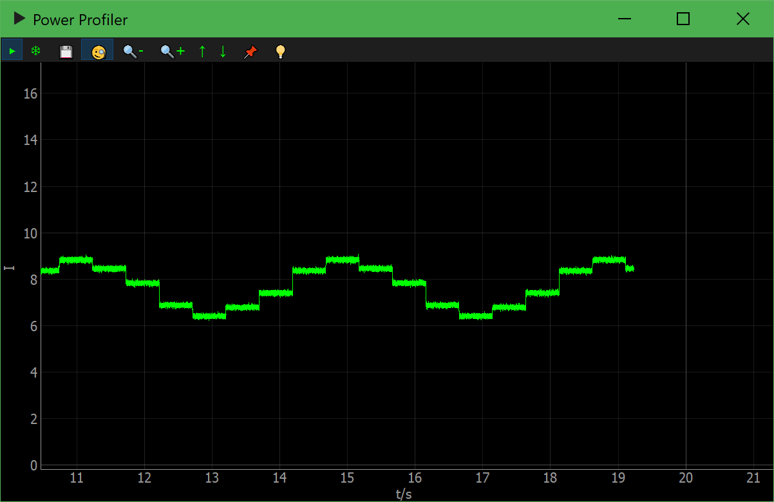
Task: Click the I axis label
Action: 9,267
